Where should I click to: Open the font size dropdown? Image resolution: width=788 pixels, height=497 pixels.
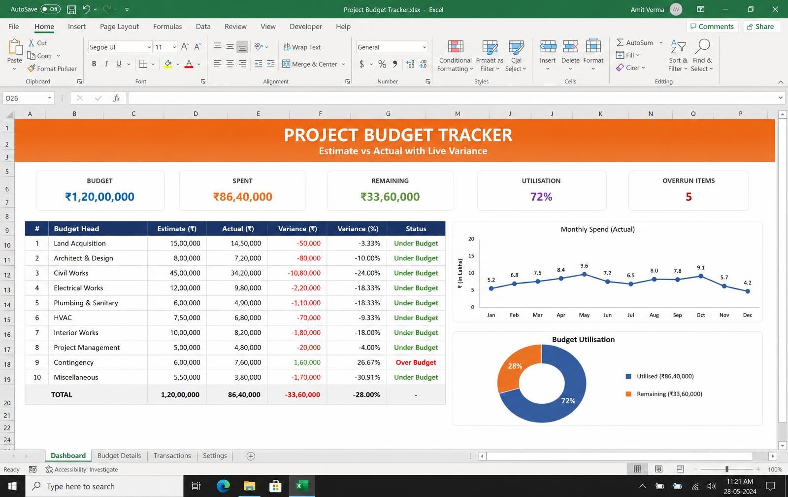point(174,47)
